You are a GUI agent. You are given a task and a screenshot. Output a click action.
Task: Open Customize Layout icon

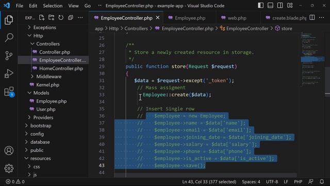(290, 6)
